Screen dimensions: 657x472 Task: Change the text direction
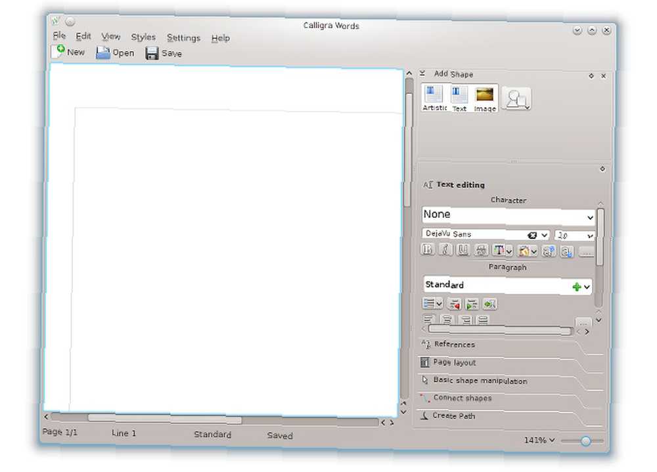[x=489, y=304]
